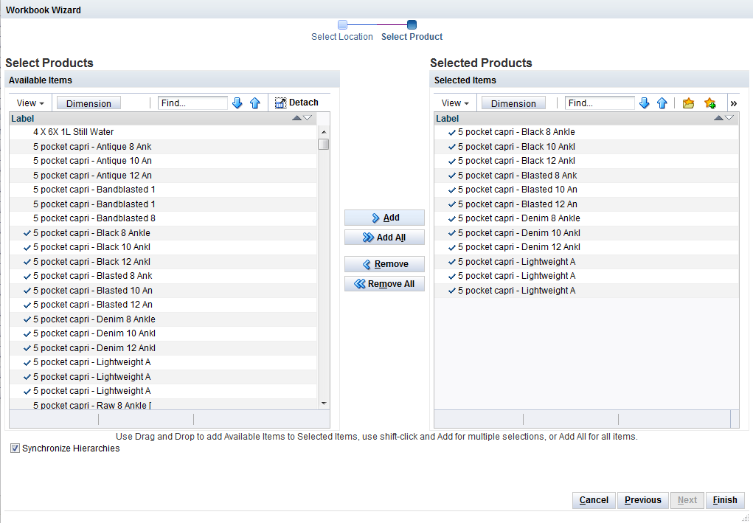The image size is (753, 523).
Task: Sort Selected Items Label ascending
Action: [x=718, y=118]
